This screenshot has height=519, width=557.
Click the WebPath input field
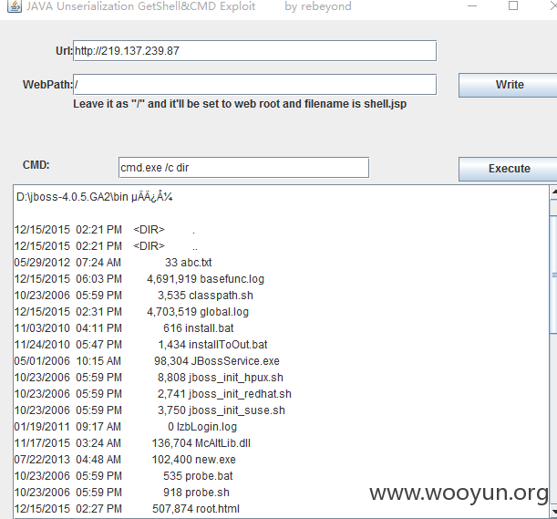pyautogui.click(x=254, y=85)
